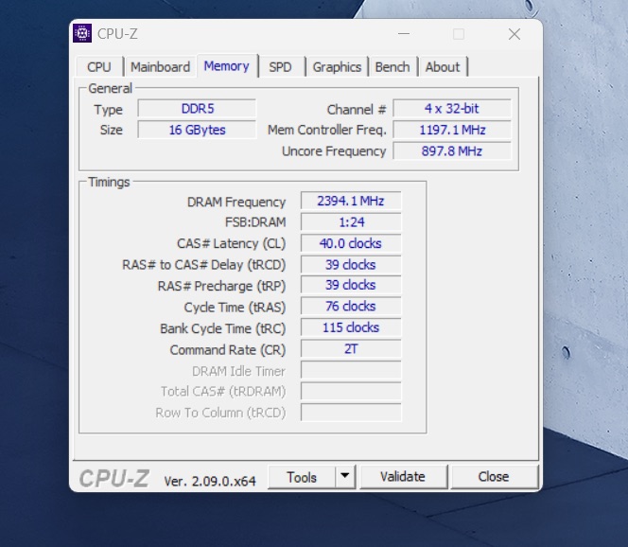Click the 1:24 FSB:DRAM ratio value

351,222
